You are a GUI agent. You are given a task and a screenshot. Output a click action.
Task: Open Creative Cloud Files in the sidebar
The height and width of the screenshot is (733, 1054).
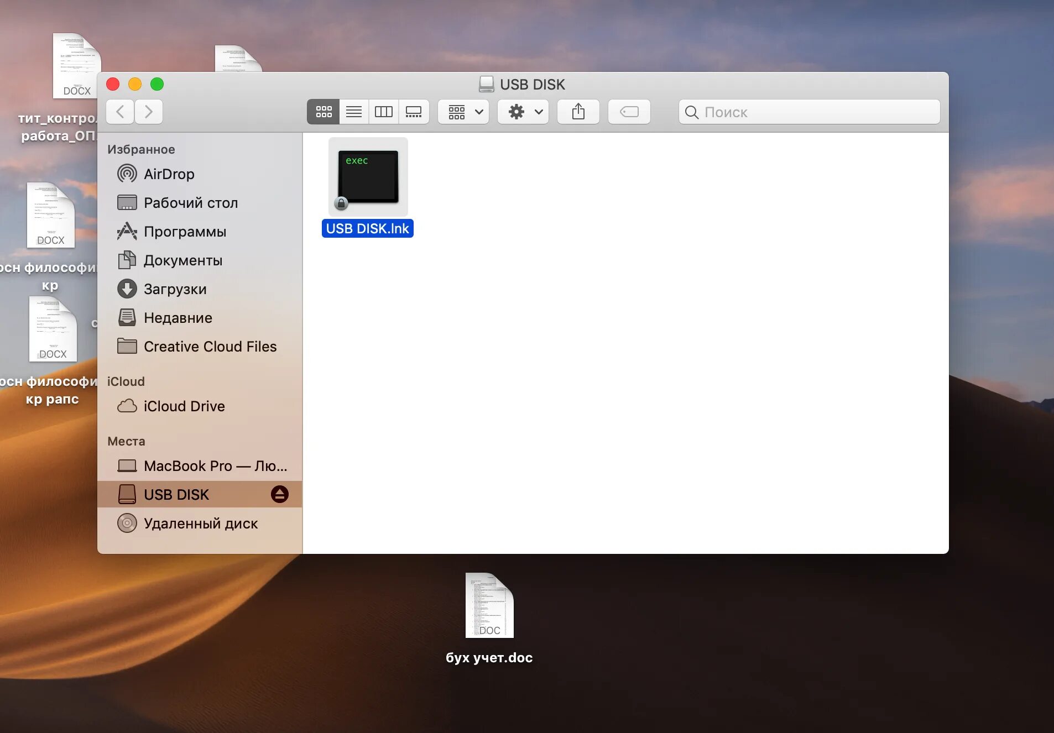tap(200, 347)
